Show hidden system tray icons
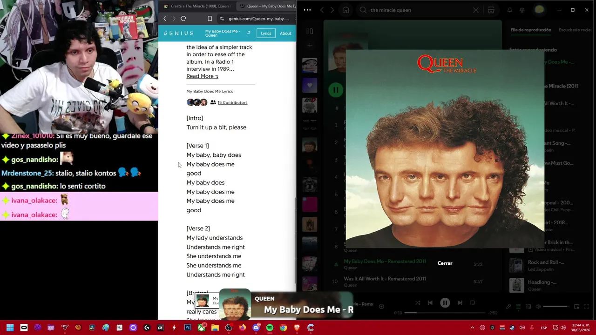Image resolution: width=596 pixels, height=335 pixels. click(472, 328)
